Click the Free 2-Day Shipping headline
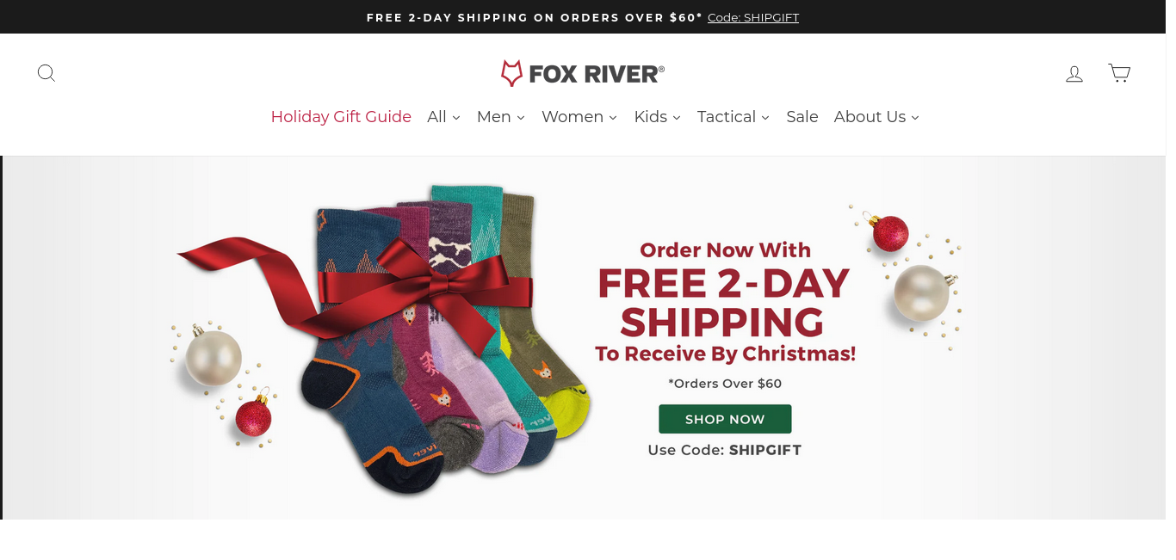The height and width of the screenshot is (560, 1176). coord(723,303)
